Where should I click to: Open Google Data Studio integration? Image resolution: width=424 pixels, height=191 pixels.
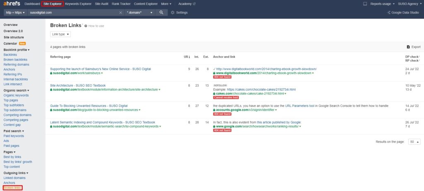(403, 12)
